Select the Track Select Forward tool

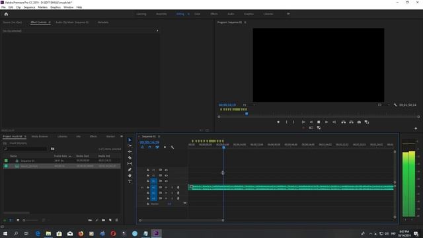pyautogui.click(x=130, y=145)
